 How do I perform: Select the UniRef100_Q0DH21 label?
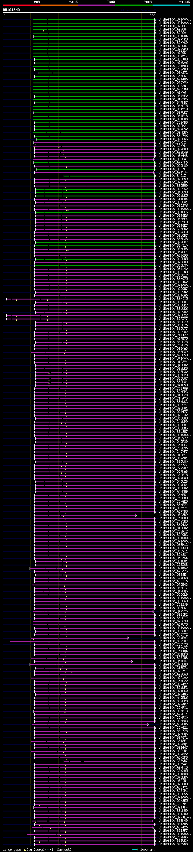(173, 126)
